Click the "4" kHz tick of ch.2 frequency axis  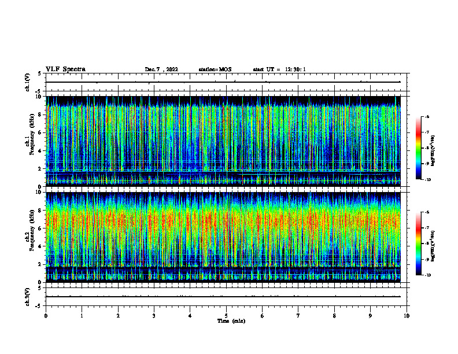(x=40, y=246)
